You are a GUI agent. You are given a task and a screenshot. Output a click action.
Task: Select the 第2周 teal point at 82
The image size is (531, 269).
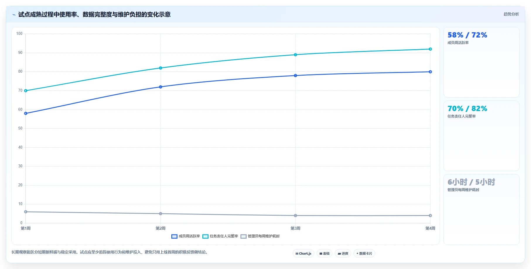[161, 68]
